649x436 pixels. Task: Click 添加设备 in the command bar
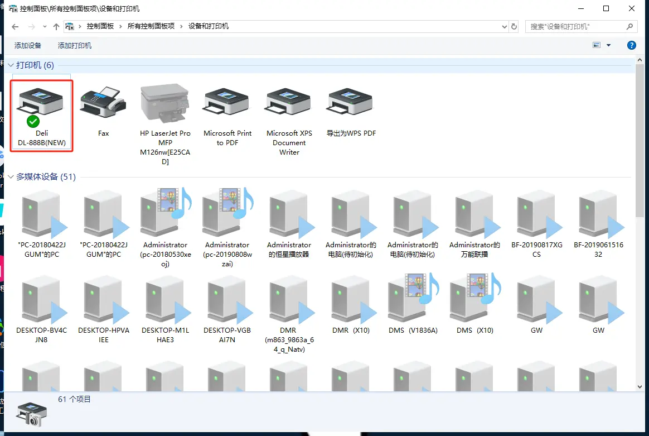[x=28, y=45]
